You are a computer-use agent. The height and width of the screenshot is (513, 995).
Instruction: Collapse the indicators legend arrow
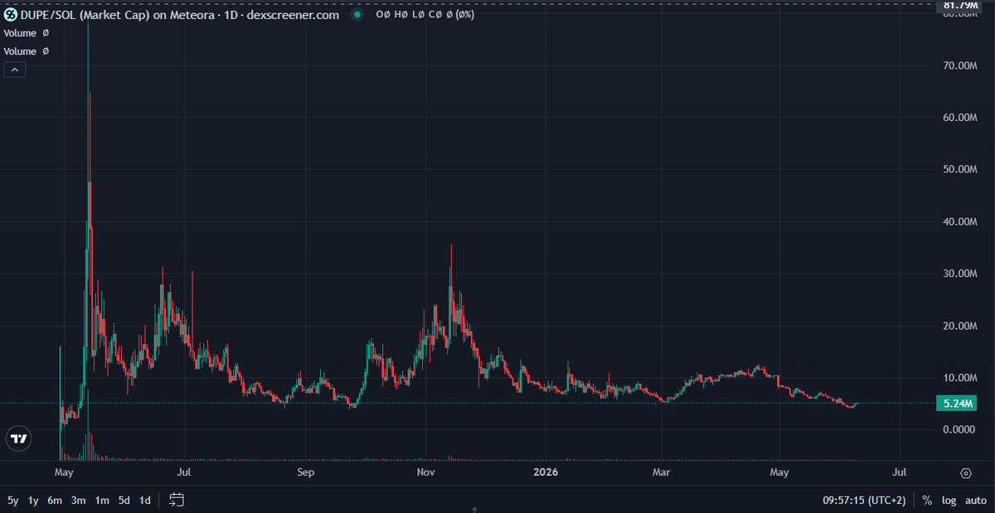coord(16,70)
